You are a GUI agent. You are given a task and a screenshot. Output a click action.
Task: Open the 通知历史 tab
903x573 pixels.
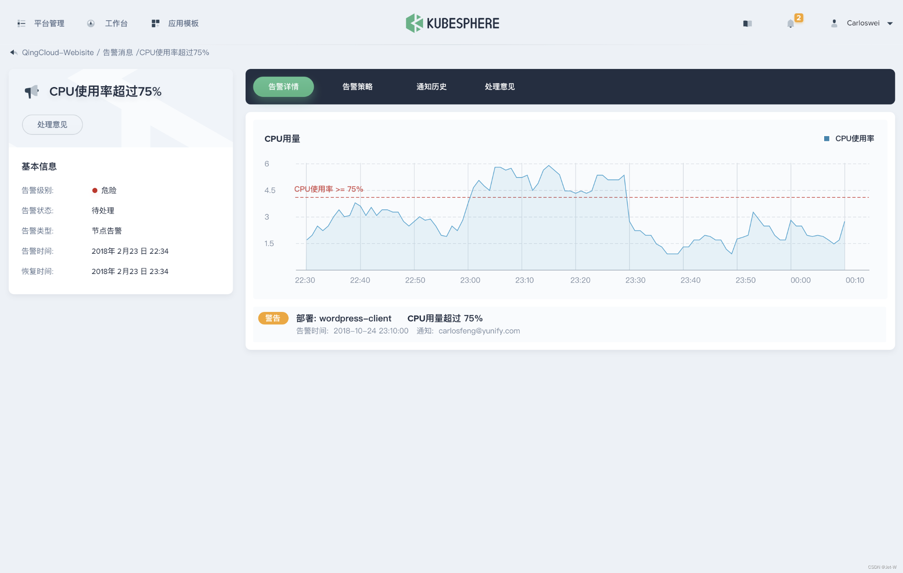click(x=431, y=87)
